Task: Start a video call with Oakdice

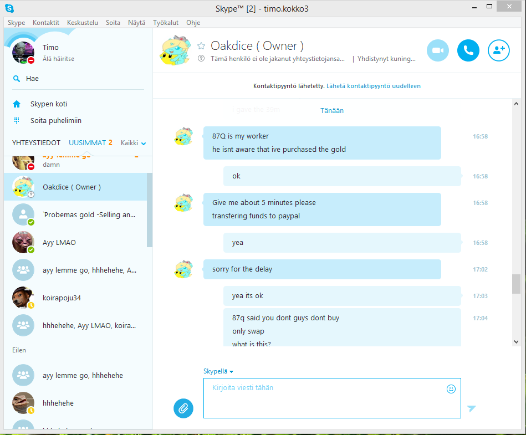Action: (438, 50)
